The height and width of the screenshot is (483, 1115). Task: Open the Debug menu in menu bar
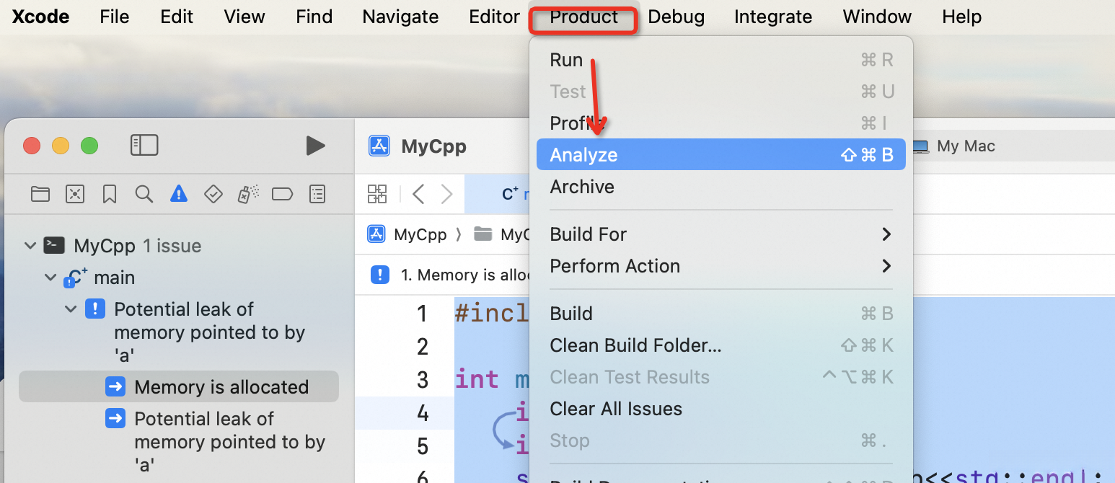[x=676, y=17]
